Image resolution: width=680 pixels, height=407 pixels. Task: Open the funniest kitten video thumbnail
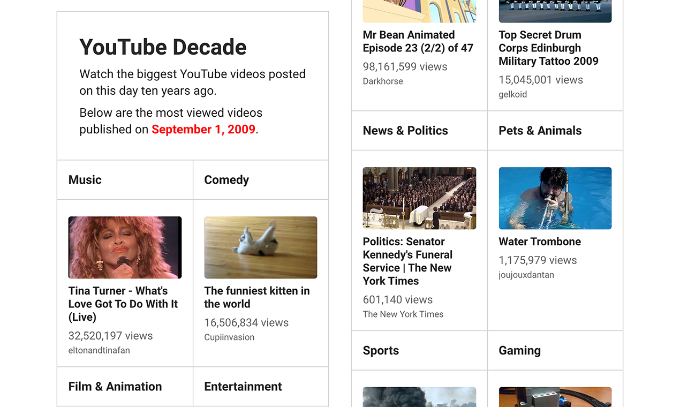pyautogui.click(x=261, y=247)
